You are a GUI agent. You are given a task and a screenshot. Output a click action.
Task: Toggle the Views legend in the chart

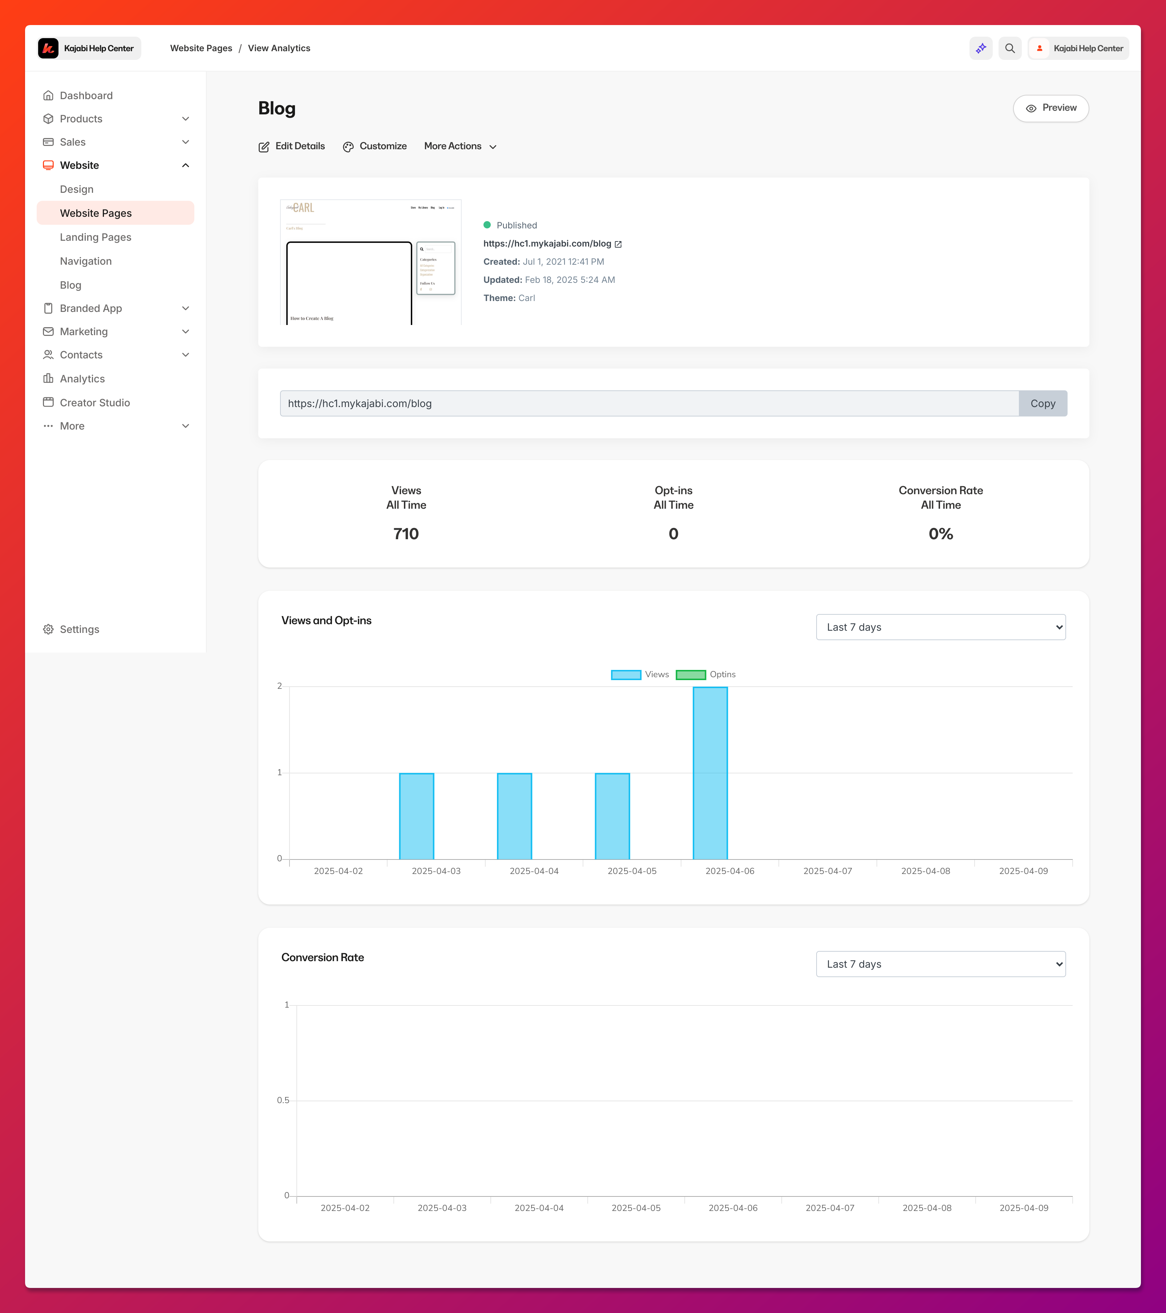pyautogui.click(x=626, y=675)
